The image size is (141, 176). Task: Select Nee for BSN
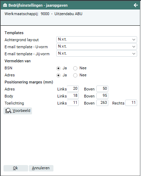(75, 68)
